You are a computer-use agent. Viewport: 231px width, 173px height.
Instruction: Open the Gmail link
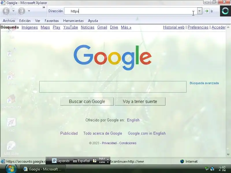(x=102, y=27)
